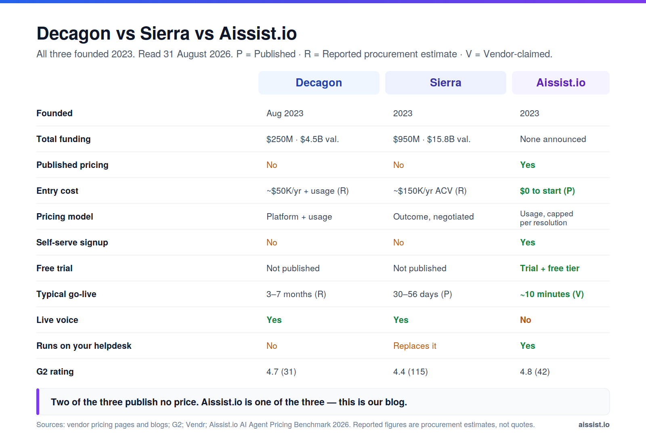646x436 pixels.
Task: Select the Decagon column header
Action: coord(319,83)
